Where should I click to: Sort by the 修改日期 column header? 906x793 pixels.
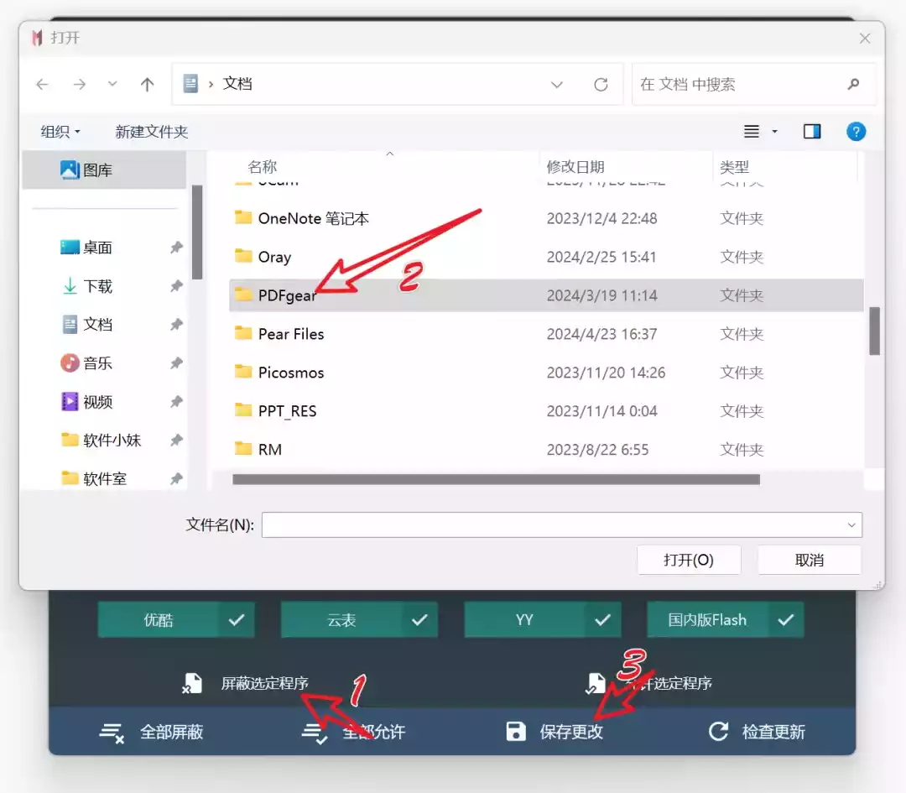[575, 167]
